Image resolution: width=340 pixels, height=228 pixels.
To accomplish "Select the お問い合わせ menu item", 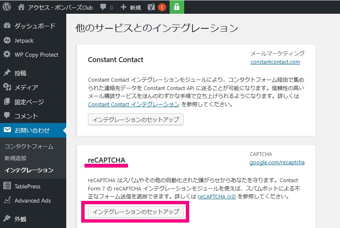I will [x=32, y=130].
